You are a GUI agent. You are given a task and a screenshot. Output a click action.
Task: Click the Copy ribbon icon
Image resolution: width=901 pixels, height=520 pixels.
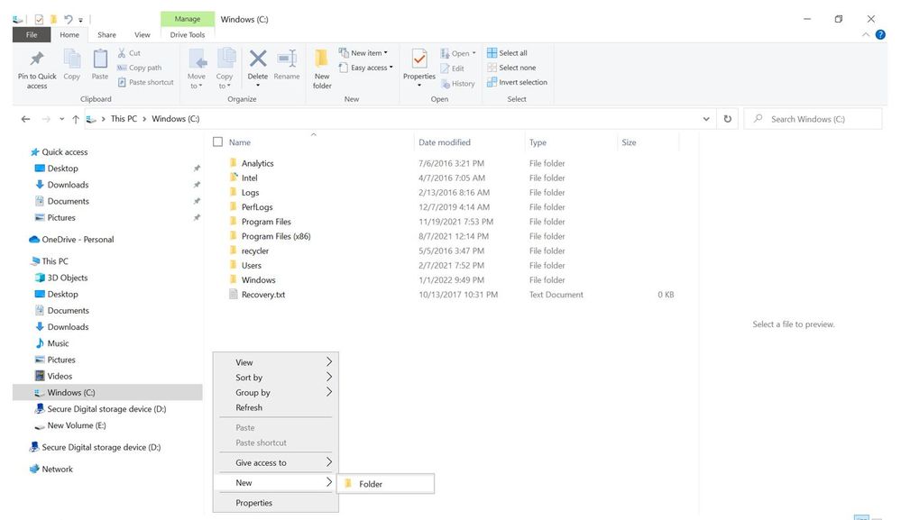click(72, 59)
